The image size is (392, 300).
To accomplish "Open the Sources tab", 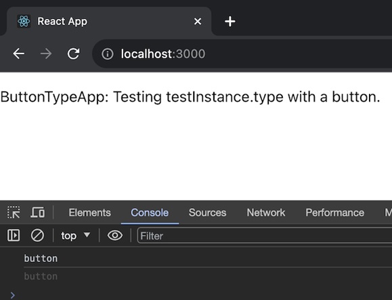I will [x=207, y=213].
